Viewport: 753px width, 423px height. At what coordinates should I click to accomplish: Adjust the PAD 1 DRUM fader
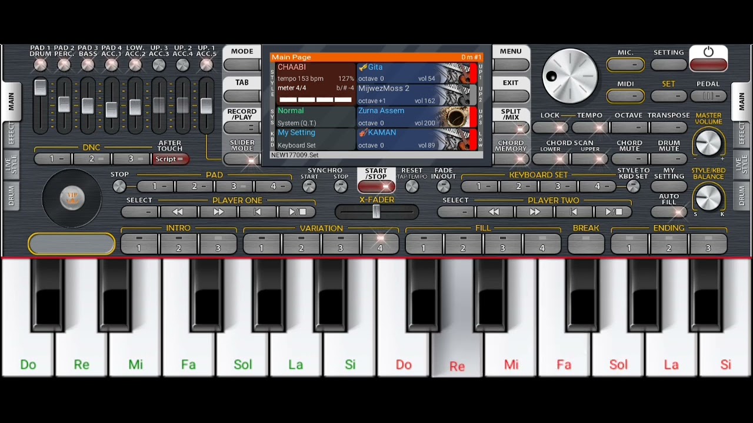[40, 88]
